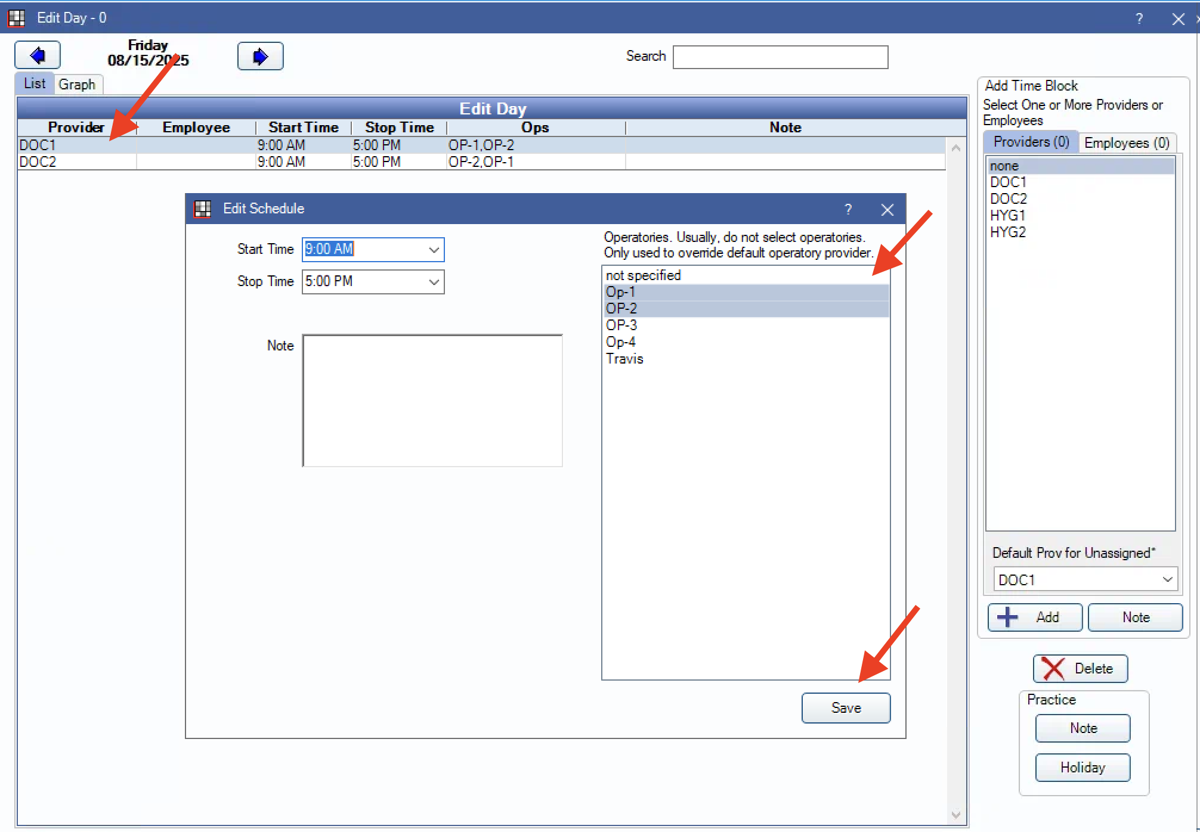Select 'not specified' in operatories list
Screen dimensions: 1200x832
(x=643, y=275)
